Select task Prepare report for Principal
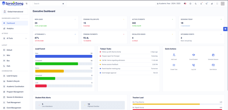 pos(129,56)
